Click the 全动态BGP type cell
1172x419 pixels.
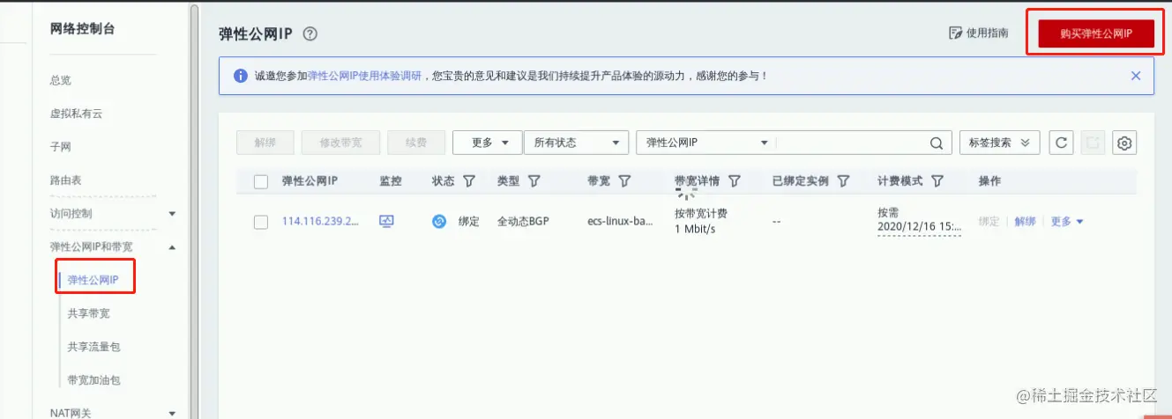tap(523, 221)
